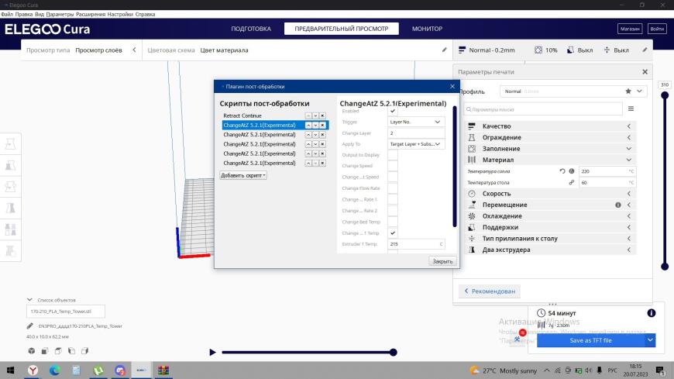Remove the Retract Continue script
The height and width of the screenshot is (379, 674).
[x=323, y=115]
